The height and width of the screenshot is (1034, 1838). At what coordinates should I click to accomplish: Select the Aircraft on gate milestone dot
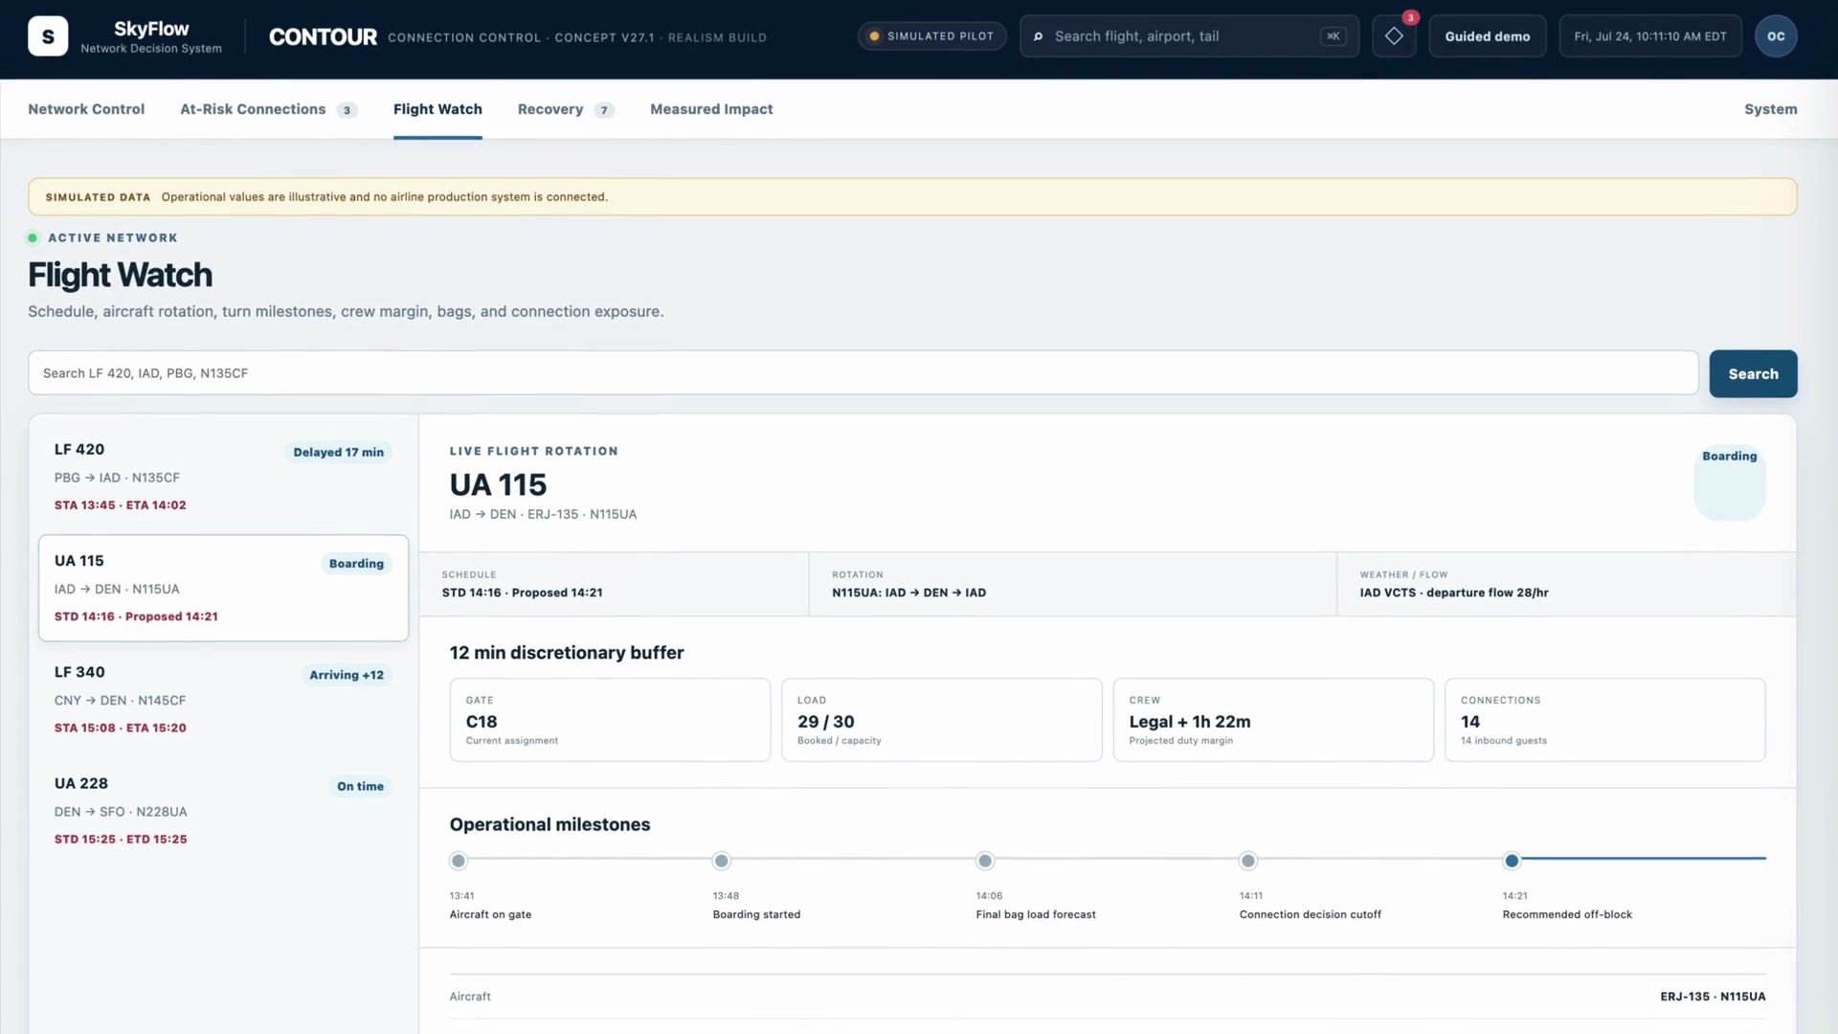pyautogui.click(x=459, y=861)
